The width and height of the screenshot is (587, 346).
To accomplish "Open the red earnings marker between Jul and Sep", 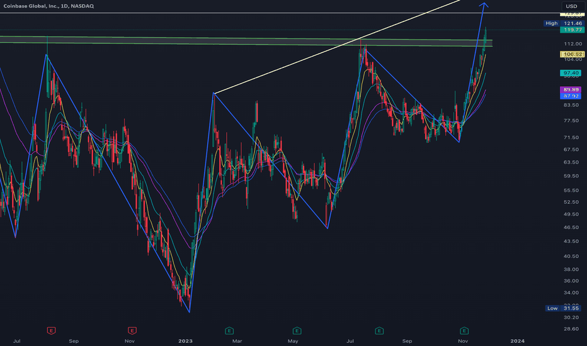I will pos(51,331).
